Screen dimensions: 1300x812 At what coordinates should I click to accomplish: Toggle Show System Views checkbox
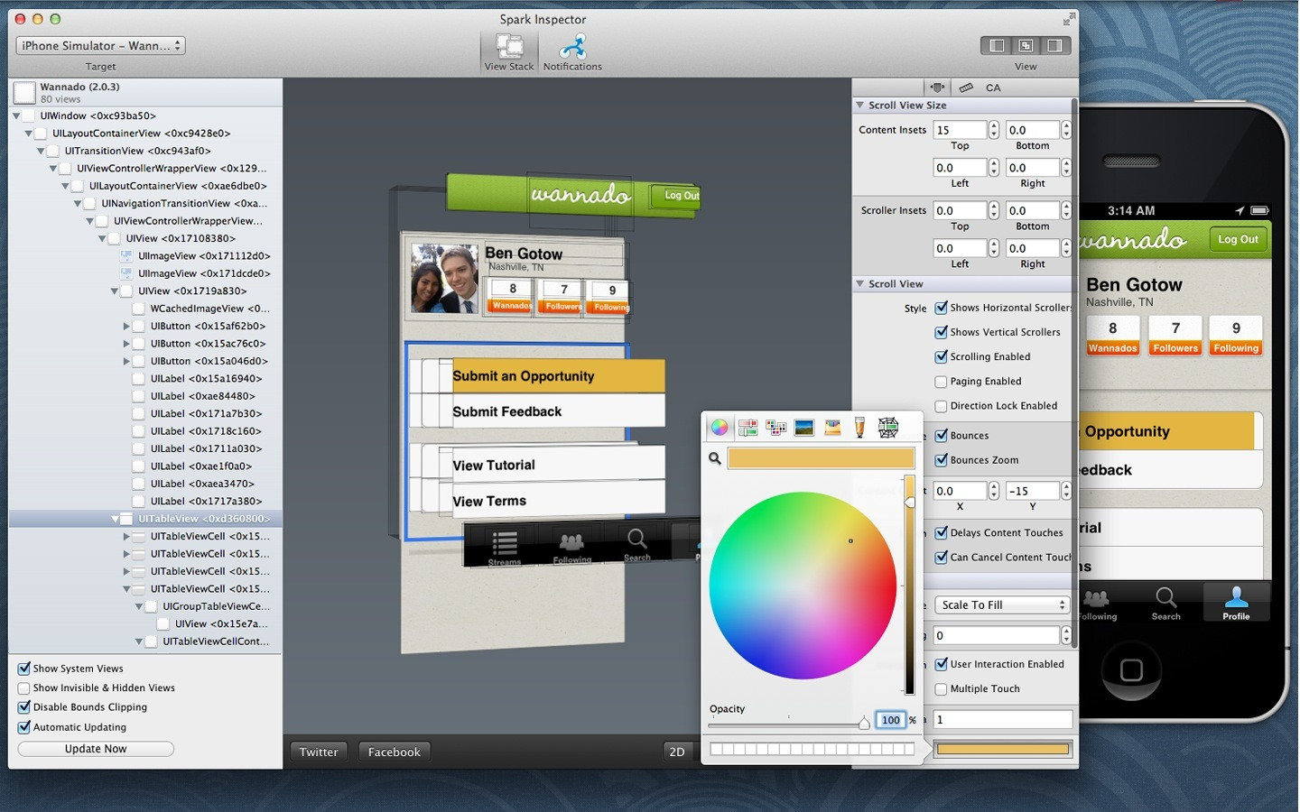click(x=24, y=669)
